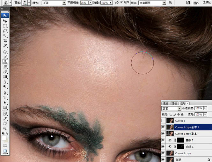Show the Curves 8 layer

(x=163, y=121)
